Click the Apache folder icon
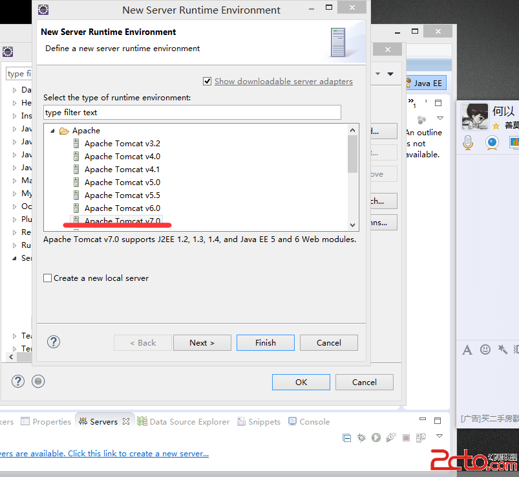 [x=64, y=131]
